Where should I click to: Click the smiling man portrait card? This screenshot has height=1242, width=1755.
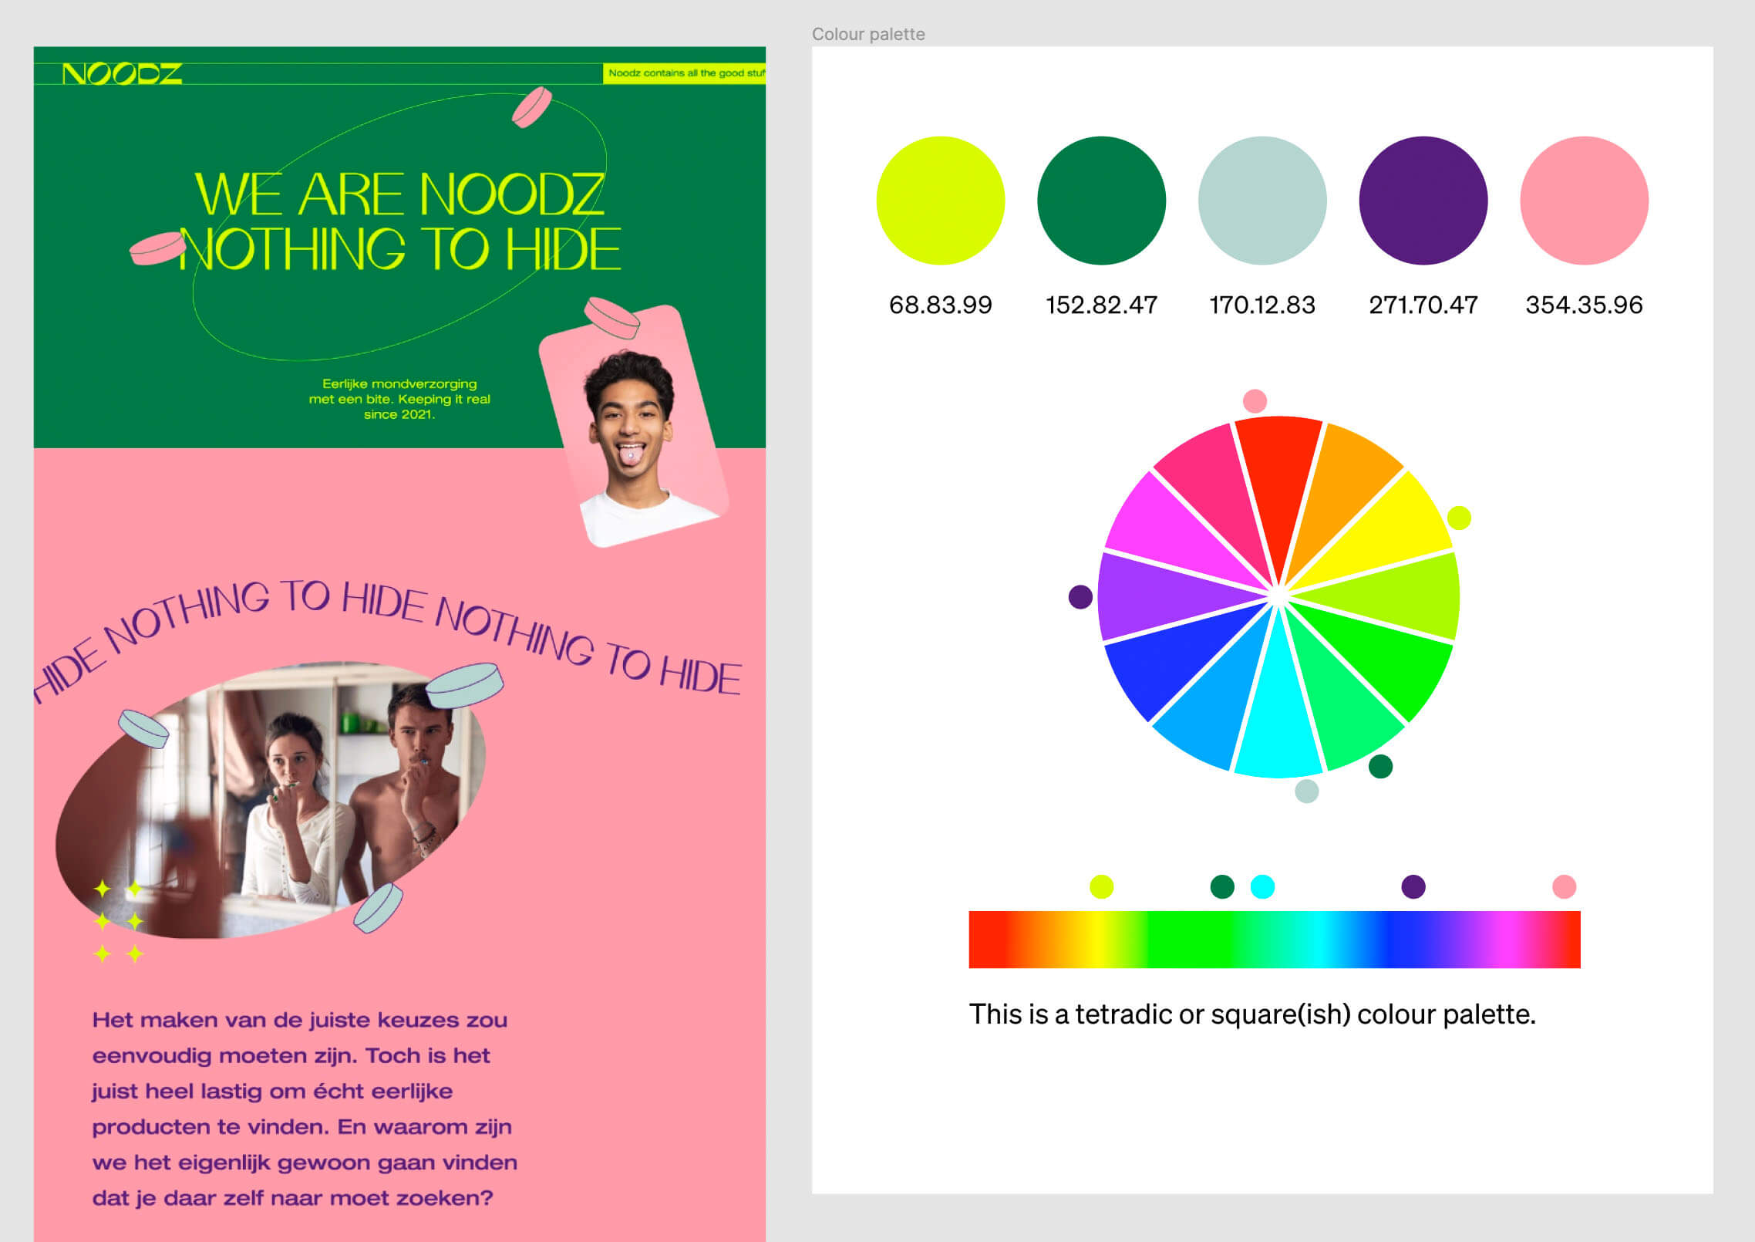pos(634,432)
